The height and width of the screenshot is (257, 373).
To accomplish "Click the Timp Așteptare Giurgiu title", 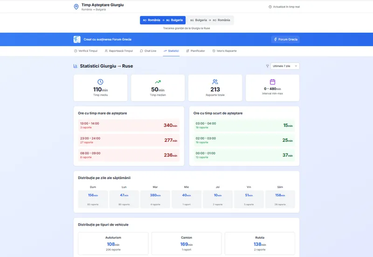I will (103, 5).
